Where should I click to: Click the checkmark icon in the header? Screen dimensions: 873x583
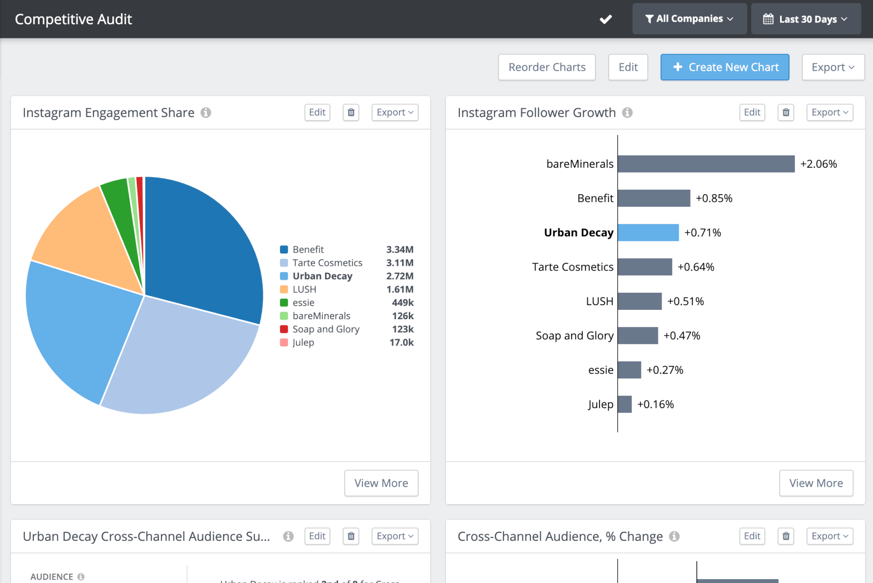(606, 19)
